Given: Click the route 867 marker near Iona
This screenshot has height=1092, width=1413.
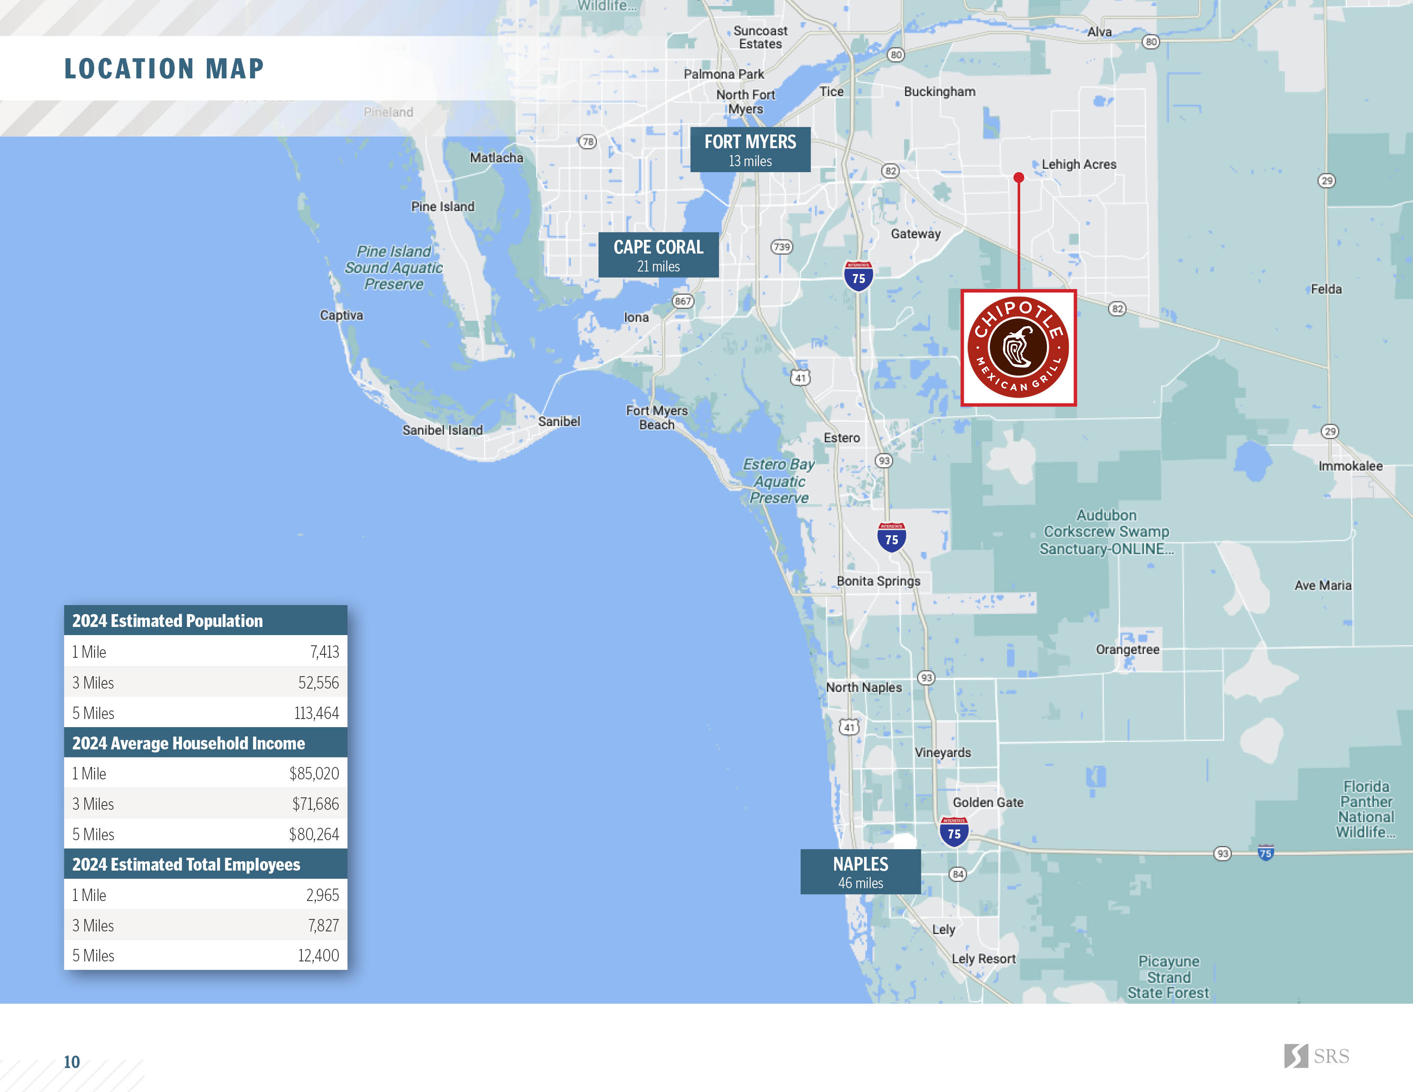Looking at the screenshot, I should 683,301.
